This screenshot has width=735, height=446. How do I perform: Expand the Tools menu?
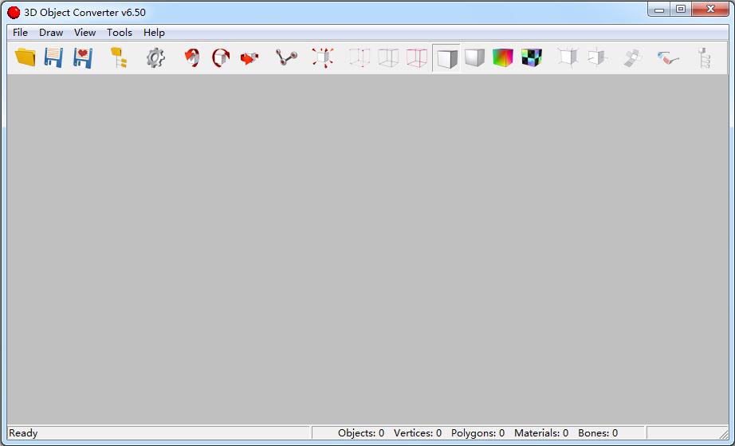pyautogui.click(x=120, y=33)
